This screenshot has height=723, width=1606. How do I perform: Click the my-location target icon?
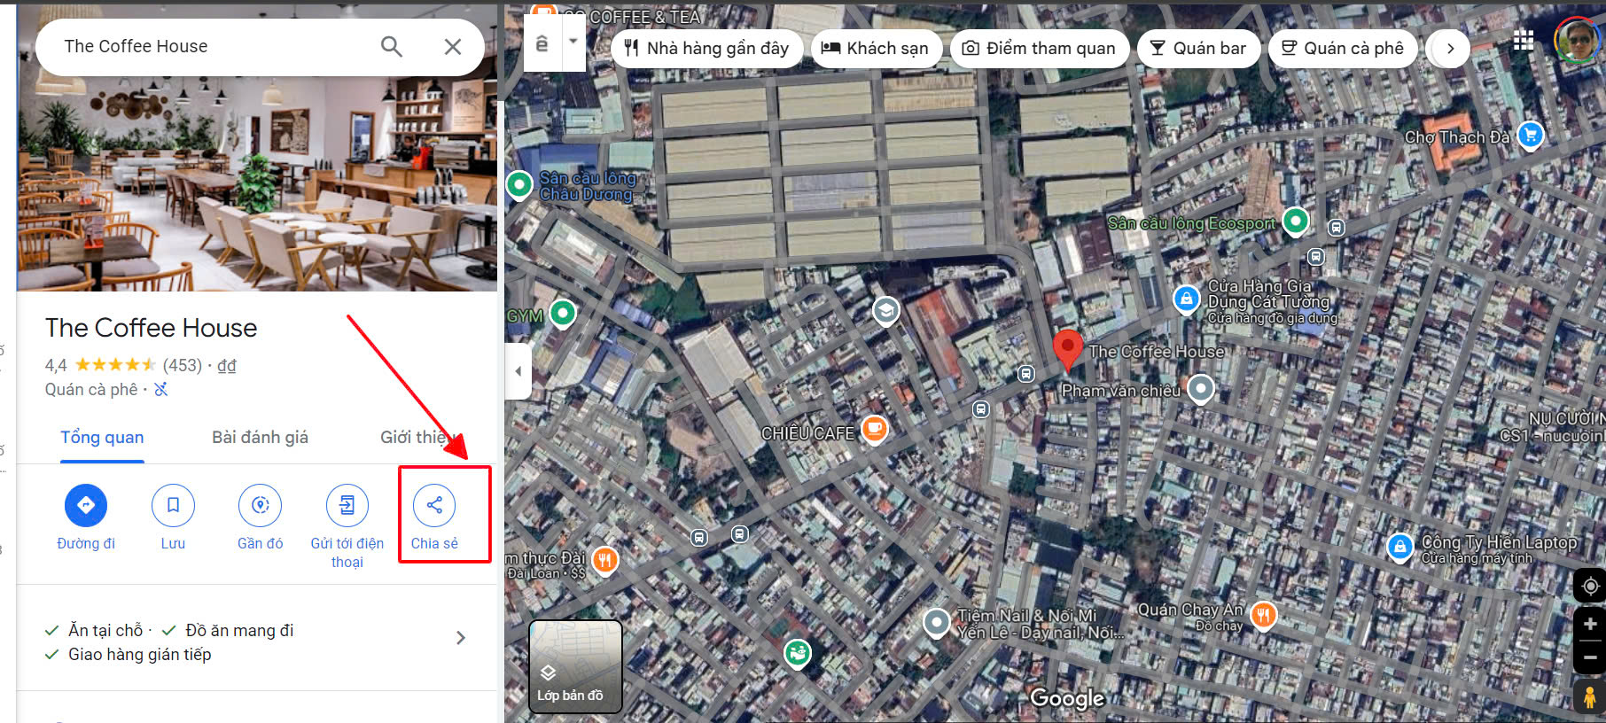(x=1590, y=587)
